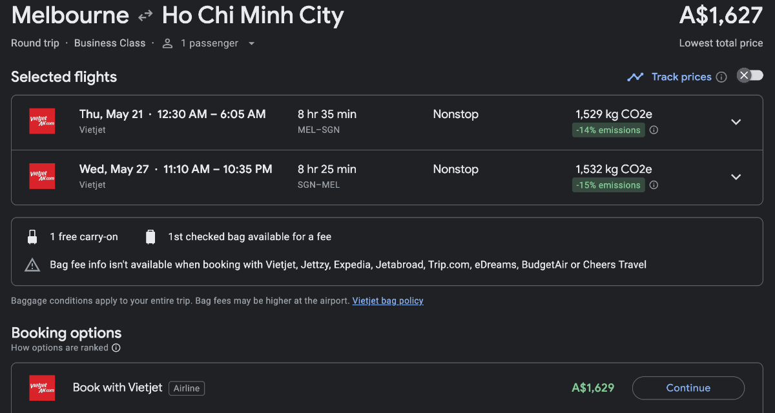Open the Vietjet bag policy link
The image size is (775, 413).
pyautogui.click(x=387, y=301)
